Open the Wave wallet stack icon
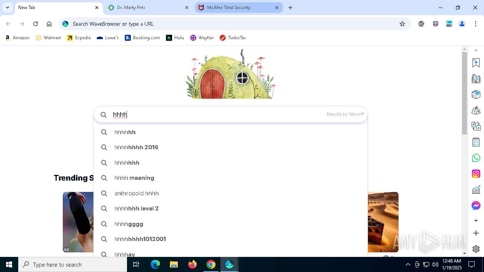 (421, 24)
